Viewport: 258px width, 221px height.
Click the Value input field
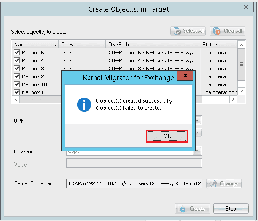click(134, 163)
